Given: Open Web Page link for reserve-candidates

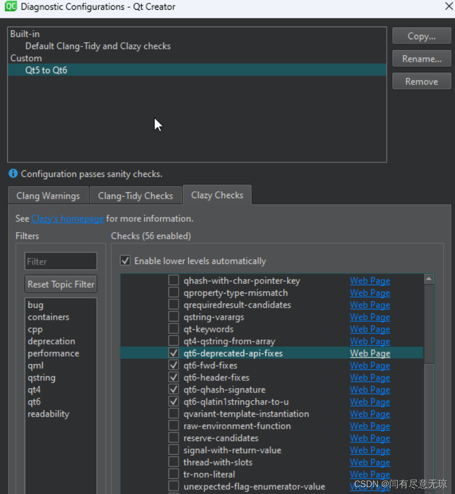Looking at the screenshot, I should click(370, 438).
